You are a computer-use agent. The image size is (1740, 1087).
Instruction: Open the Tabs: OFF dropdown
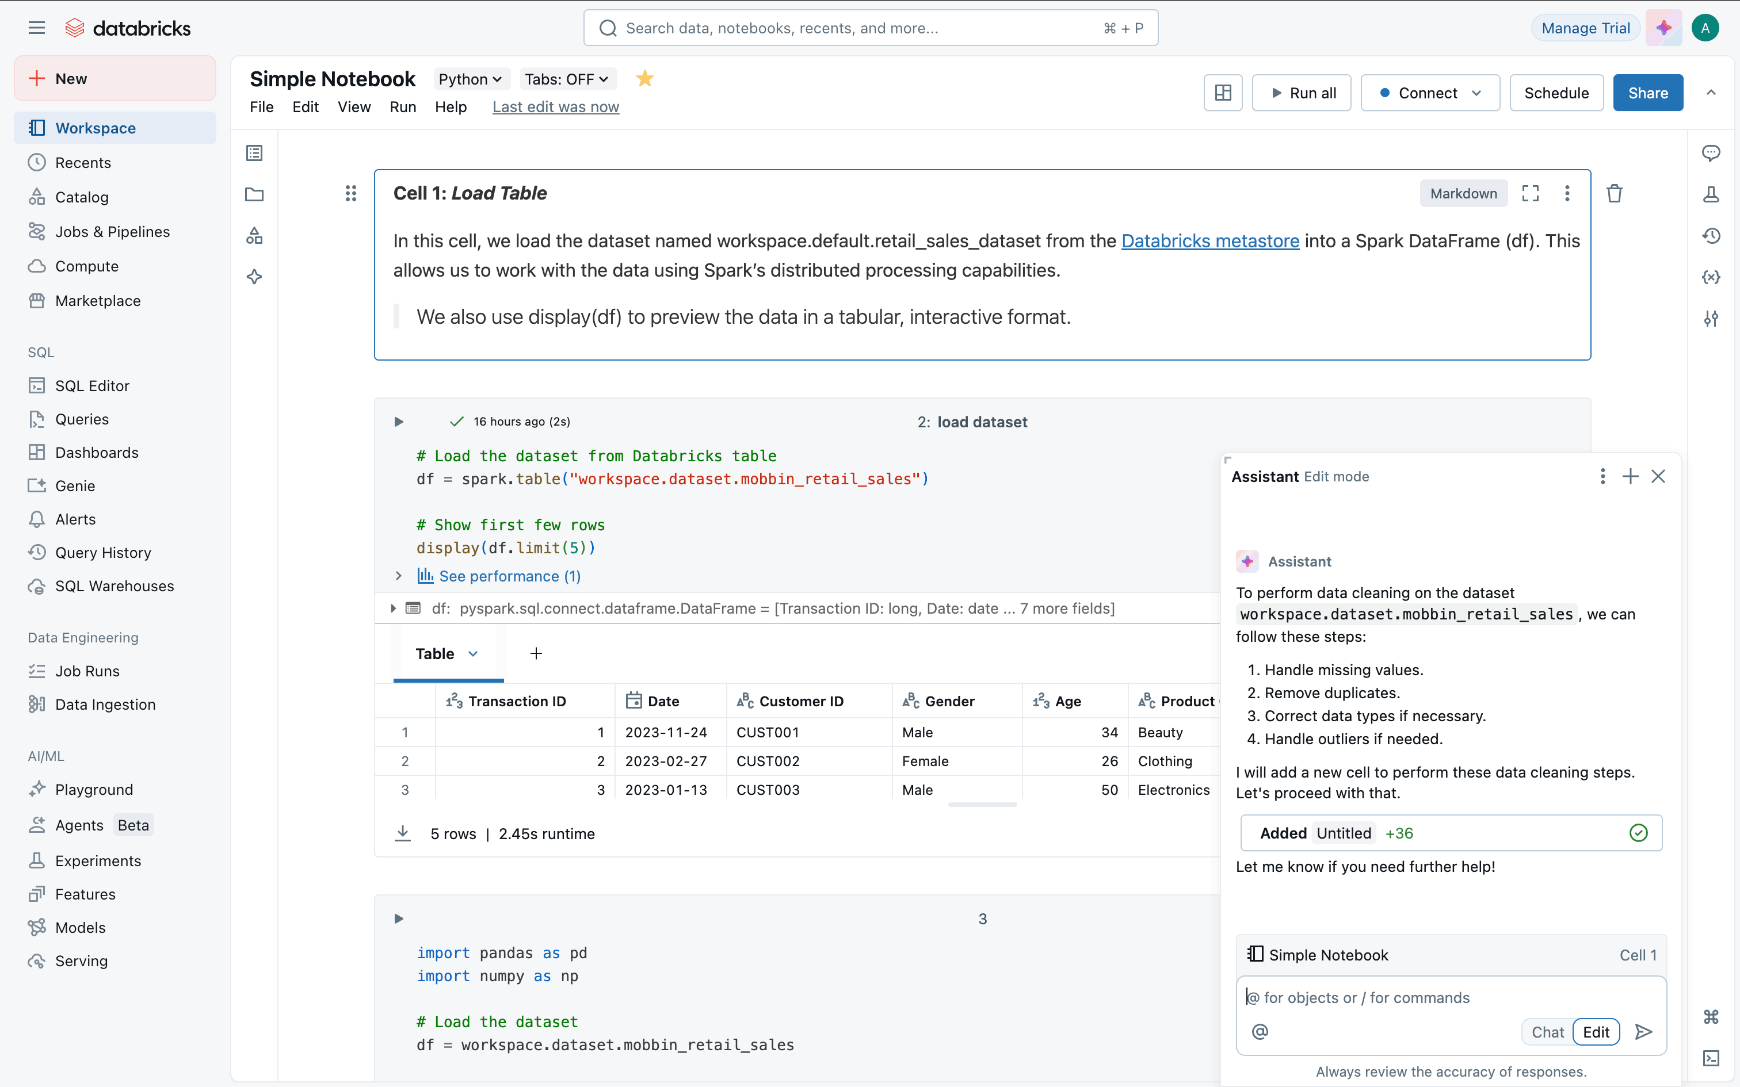pos(566,79)
